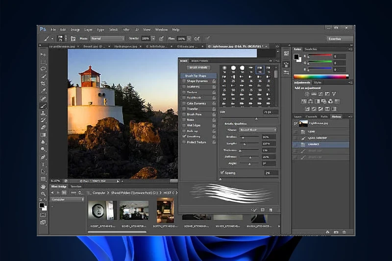Pick the Eyedropper tool

click(43, 91)
